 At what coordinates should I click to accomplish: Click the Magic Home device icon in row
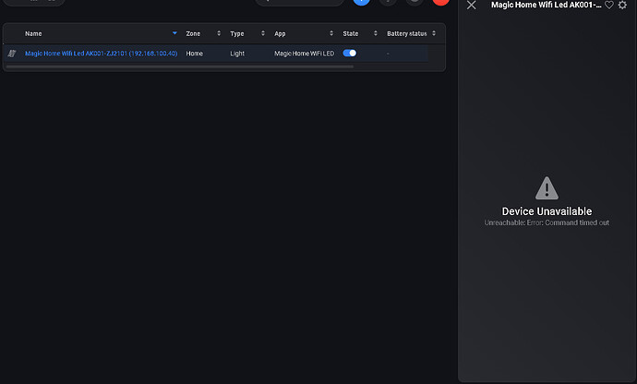(x=12, y=54)
